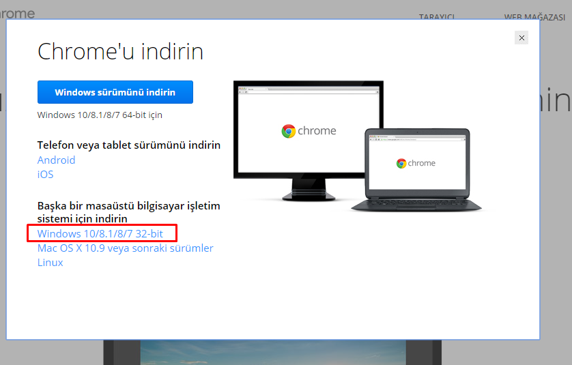Viewport: 572px width, 365px height.
Task: Open the Android download link
Action: click(x=56, y=160)
